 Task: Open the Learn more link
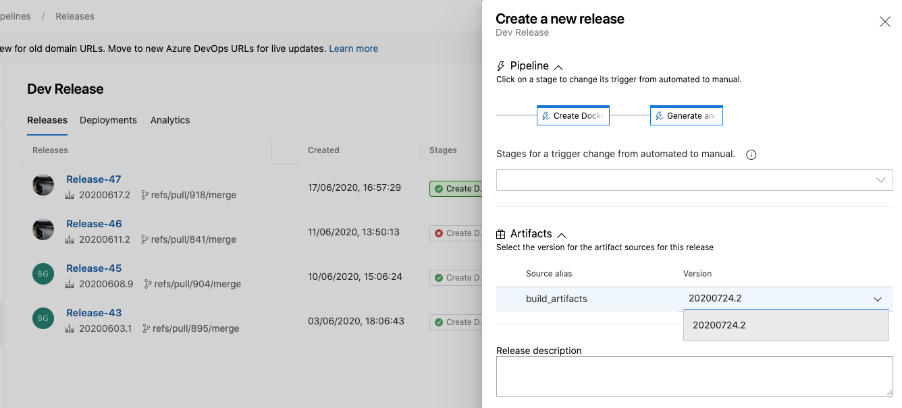point(353,49)
